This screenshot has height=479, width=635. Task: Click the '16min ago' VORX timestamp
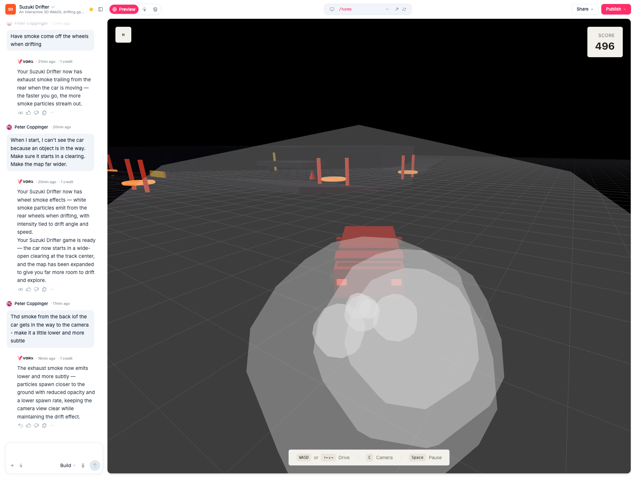47,358
